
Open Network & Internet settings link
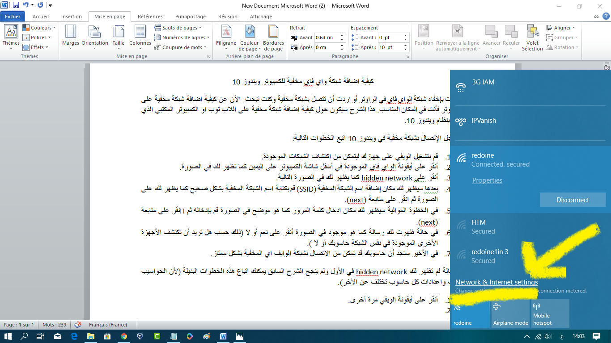pos(496,282)
